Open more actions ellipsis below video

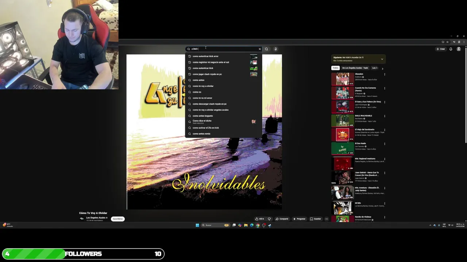point(327,219)
